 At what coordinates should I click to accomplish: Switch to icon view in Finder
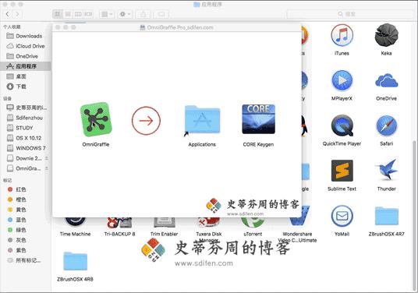[58, 14]
